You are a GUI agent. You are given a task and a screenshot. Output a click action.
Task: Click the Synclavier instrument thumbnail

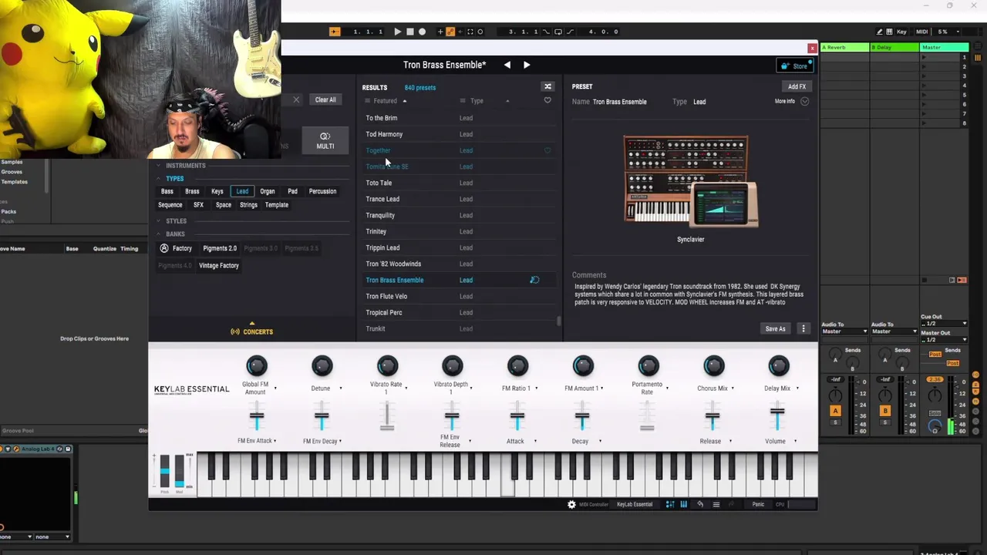click(690, 182)
